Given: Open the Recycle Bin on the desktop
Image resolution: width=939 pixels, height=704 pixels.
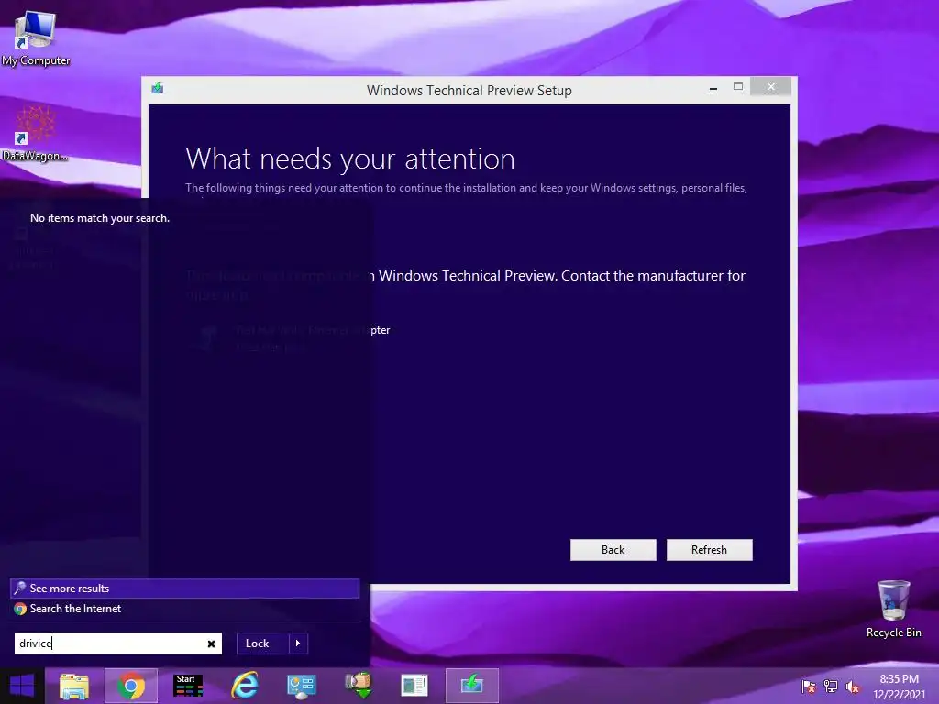Looking at the screenshot, I should click(893, 609).
